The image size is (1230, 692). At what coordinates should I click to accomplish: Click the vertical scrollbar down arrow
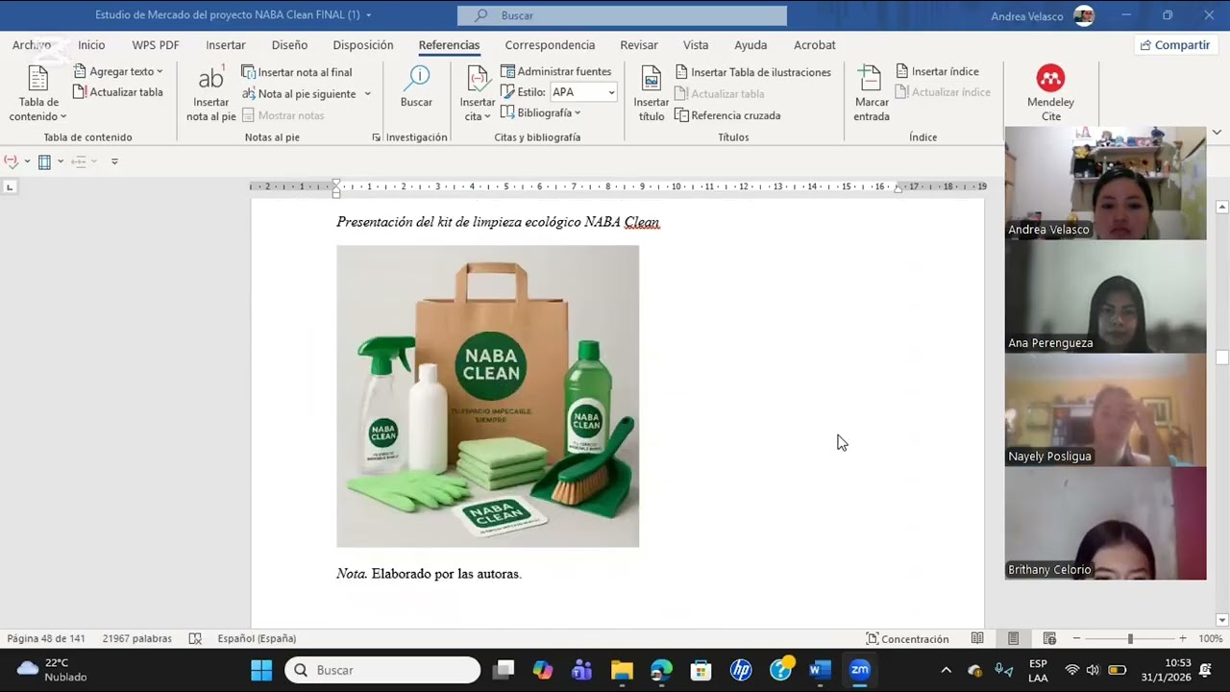tap(1221, 620)
